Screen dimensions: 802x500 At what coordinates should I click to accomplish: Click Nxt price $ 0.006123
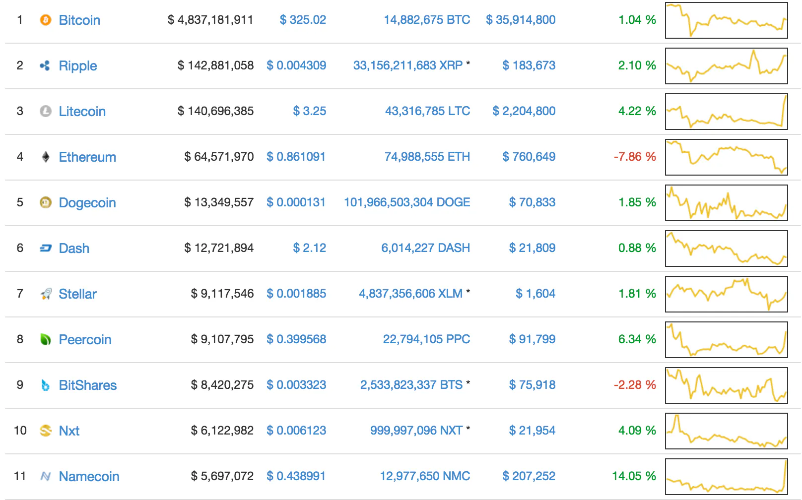tap(296, 431)
